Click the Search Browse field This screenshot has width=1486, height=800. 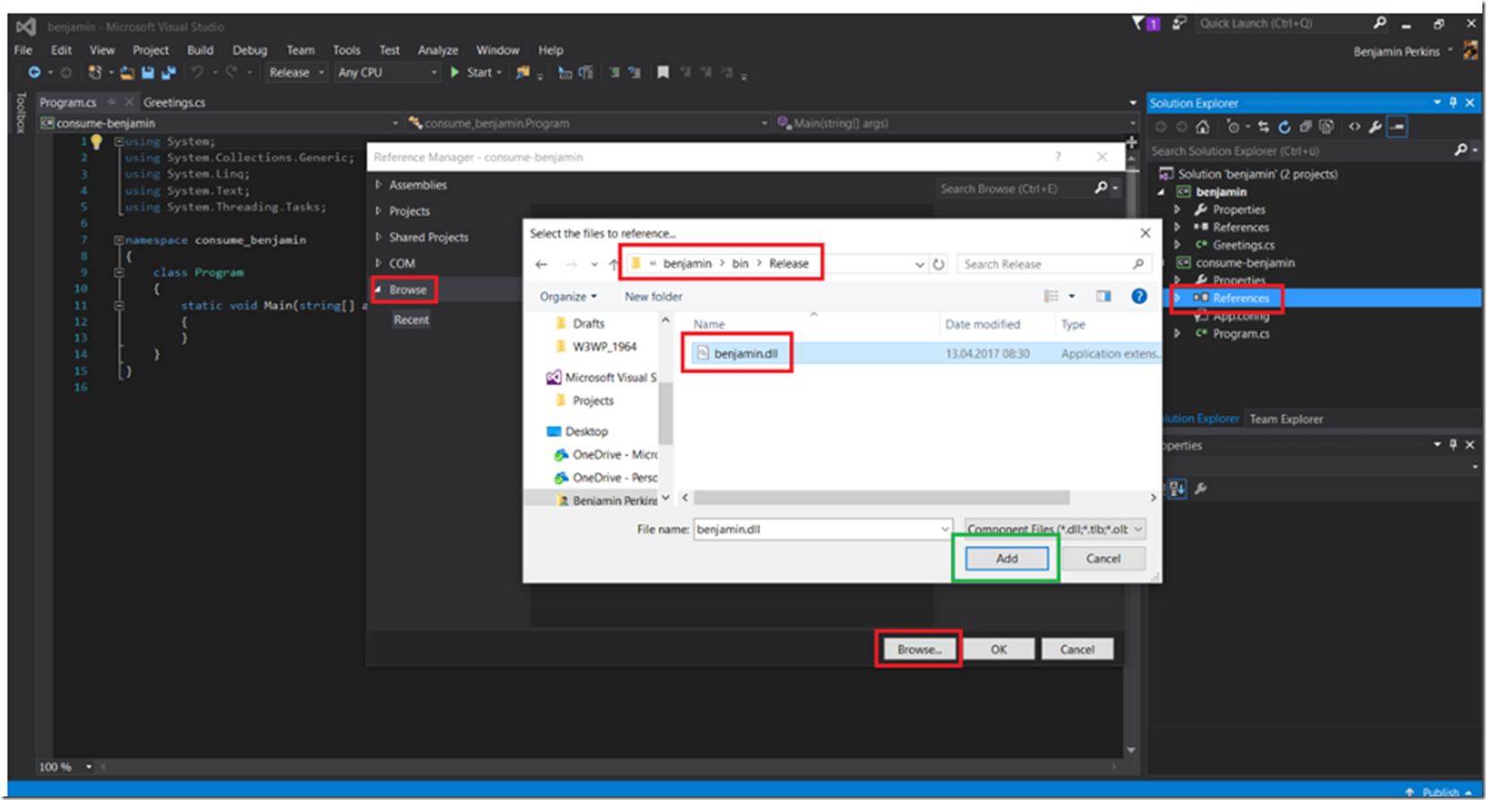coord(1015,188)
